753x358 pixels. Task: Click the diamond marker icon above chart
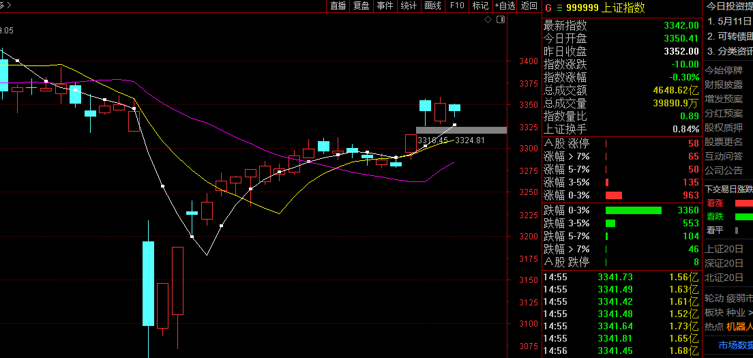click(488, 20)
